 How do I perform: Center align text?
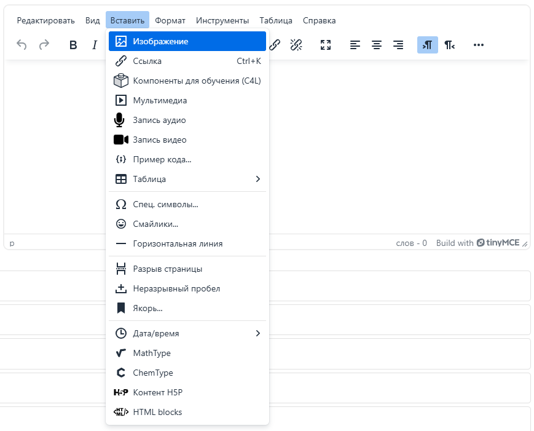[376, 45]
